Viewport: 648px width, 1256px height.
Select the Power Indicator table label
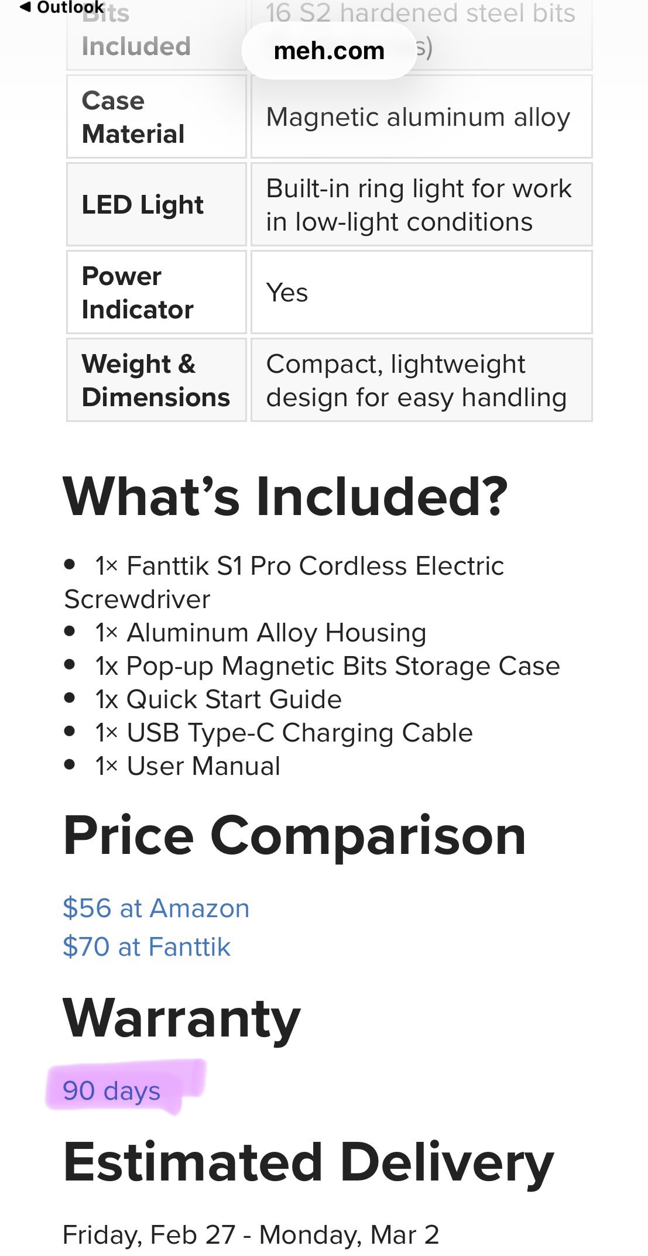pos(138,293)
